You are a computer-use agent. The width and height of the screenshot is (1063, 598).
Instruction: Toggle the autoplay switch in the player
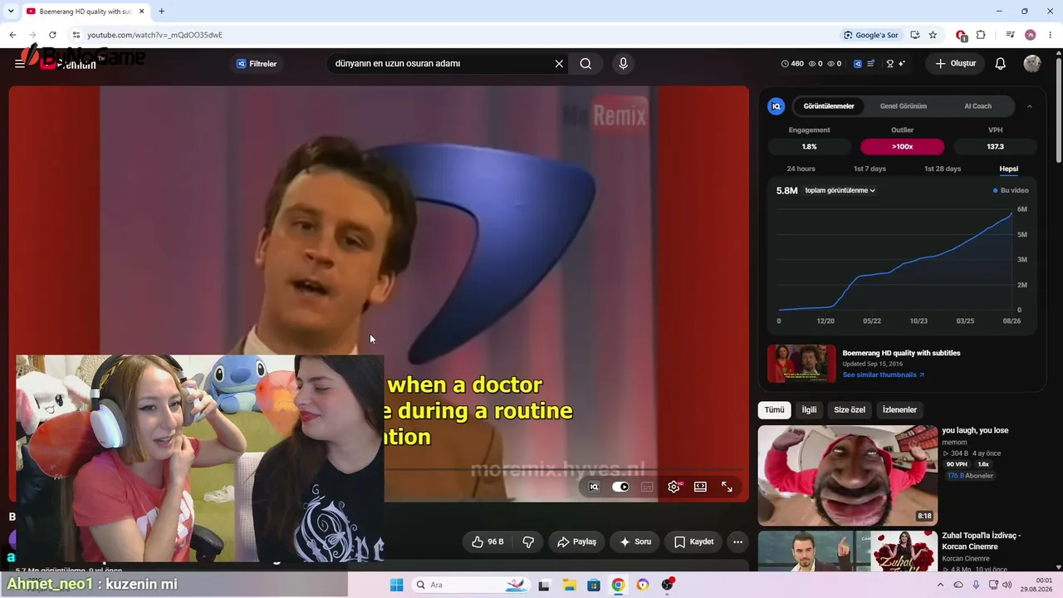pyautogui.click(x=620, y=487)
